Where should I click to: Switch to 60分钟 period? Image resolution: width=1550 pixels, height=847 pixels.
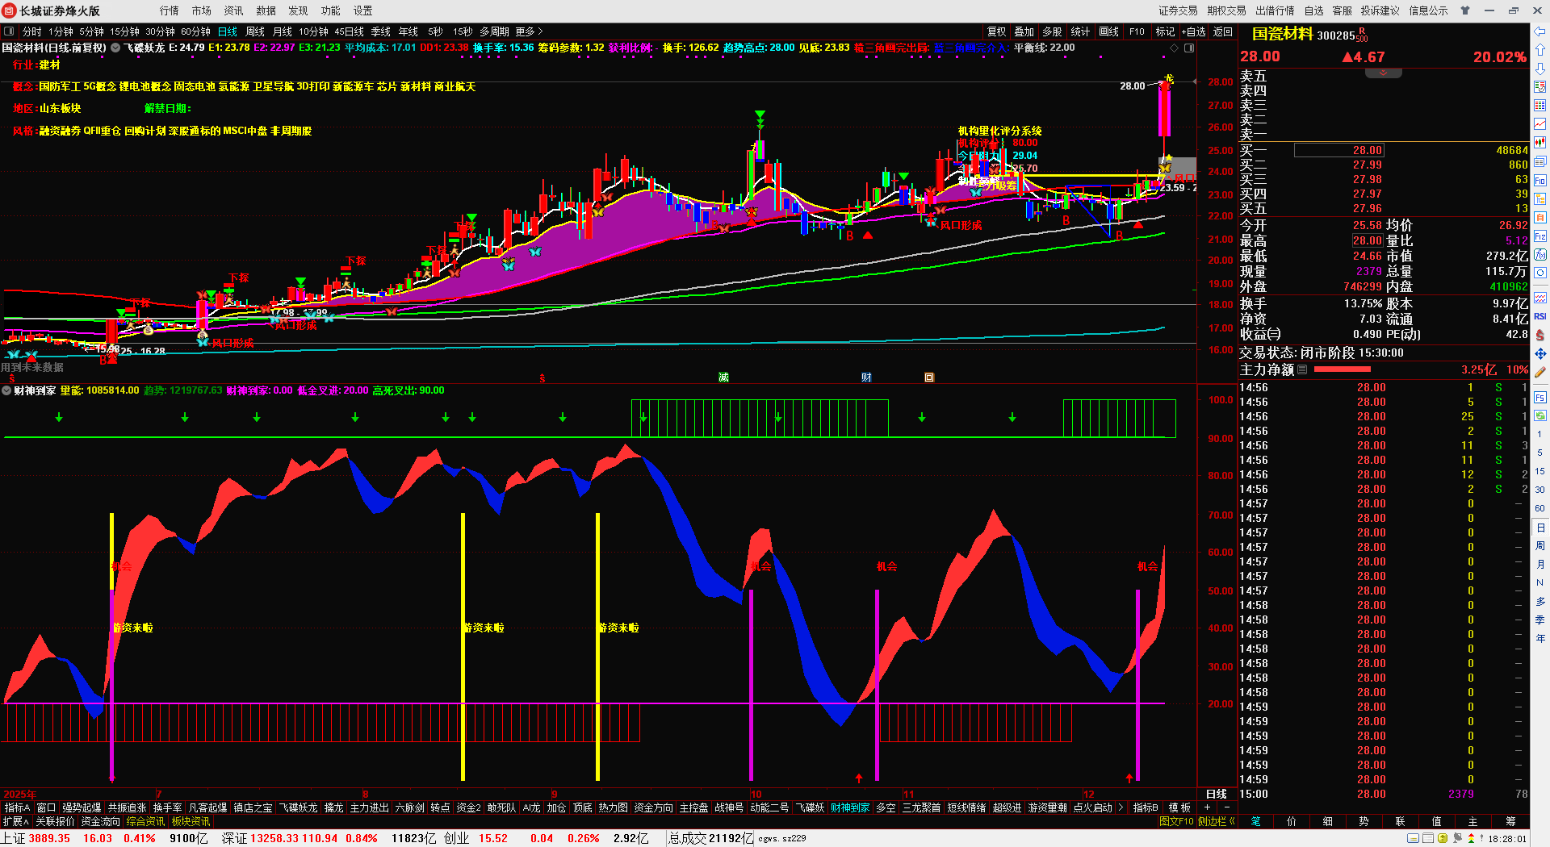[x=195, y=31]
